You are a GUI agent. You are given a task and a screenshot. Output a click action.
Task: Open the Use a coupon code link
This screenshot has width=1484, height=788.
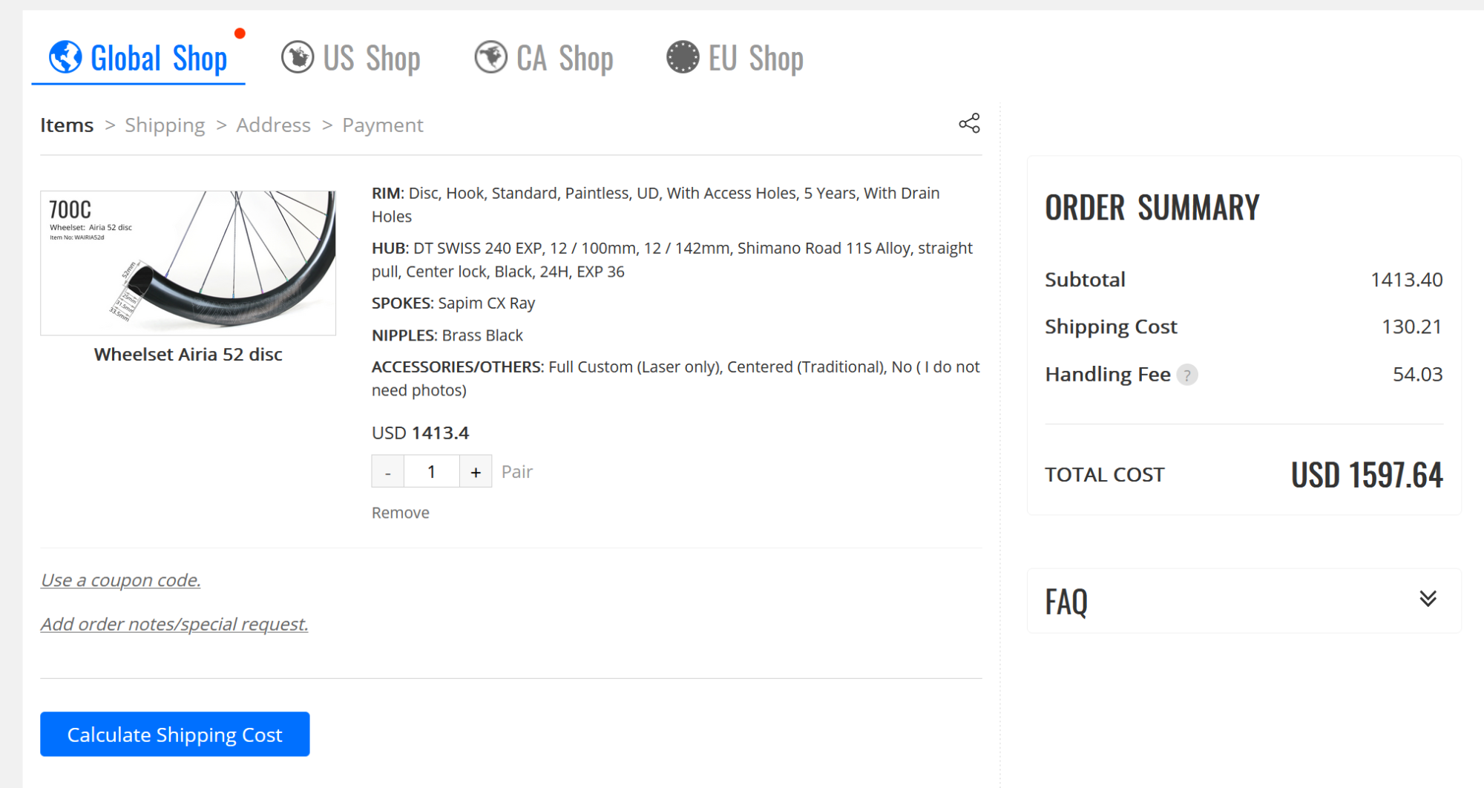pos(120,580)
